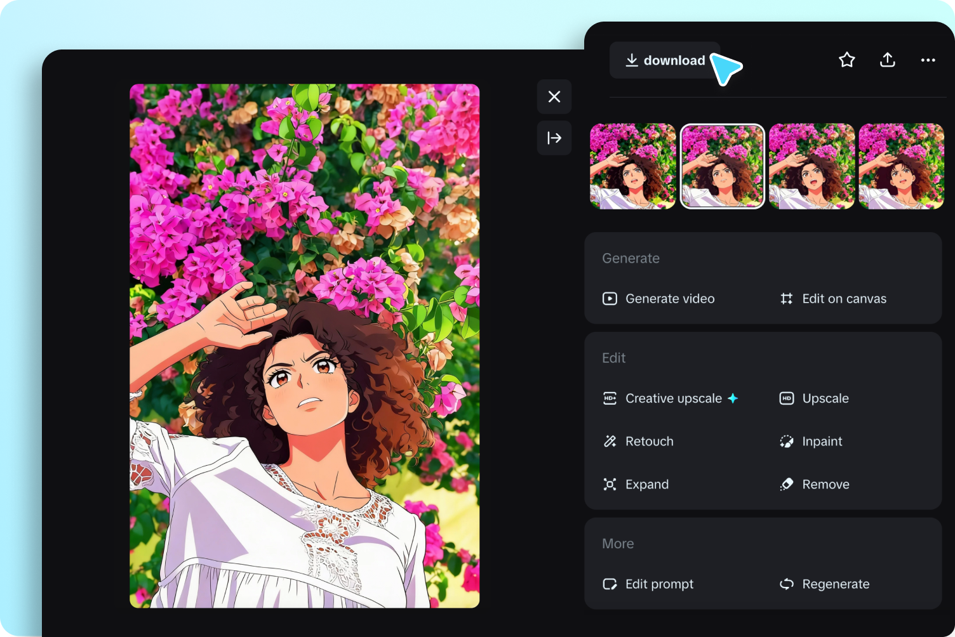Select the last image variation thumbnail

901,166
